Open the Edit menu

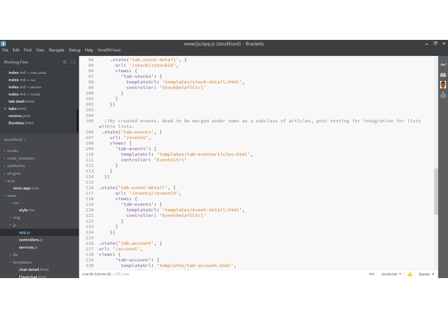click(x=16, y=50)
